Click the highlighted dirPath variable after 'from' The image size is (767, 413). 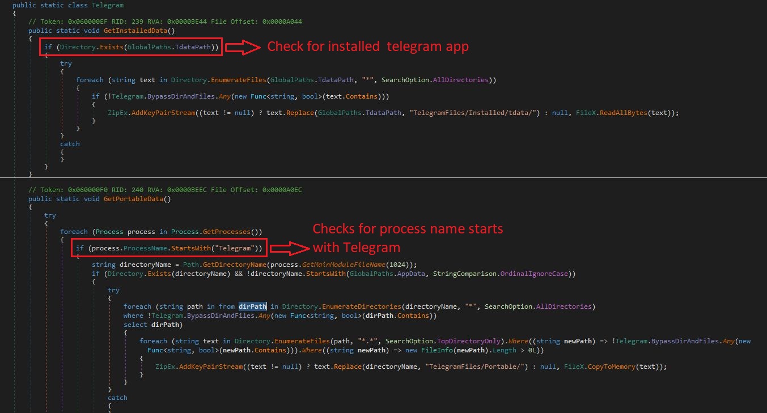click(252, 306)
